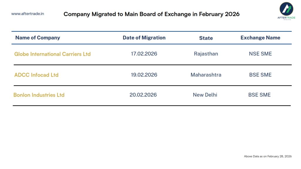Click the Exchange Name column header
301x169 pixels.
click(260, 38)
